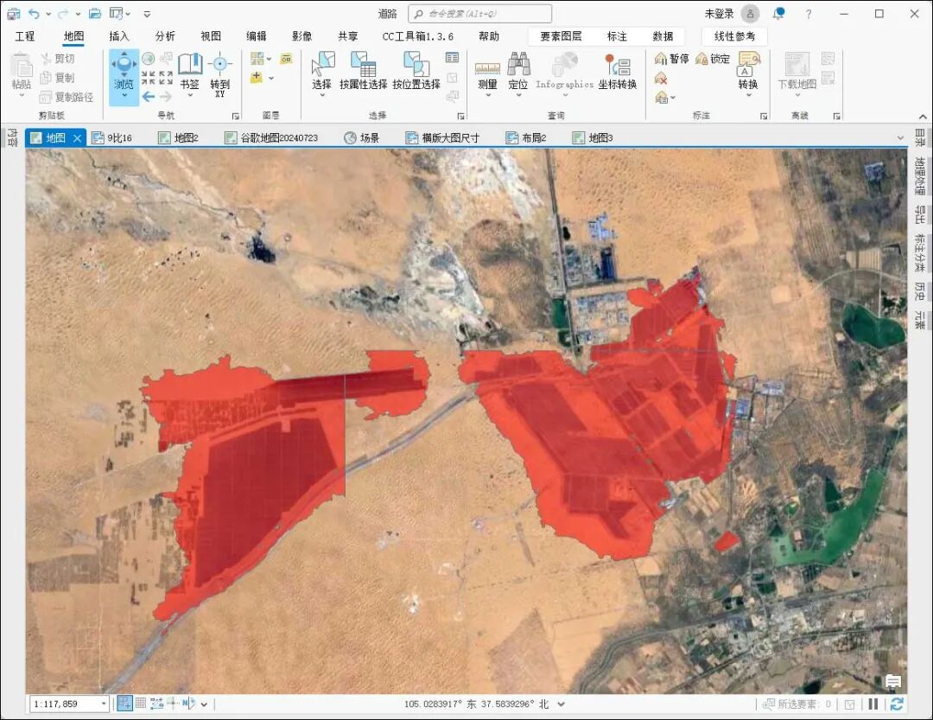Open the CC工具箱1.3.6 tab

(x=417, y=36)
